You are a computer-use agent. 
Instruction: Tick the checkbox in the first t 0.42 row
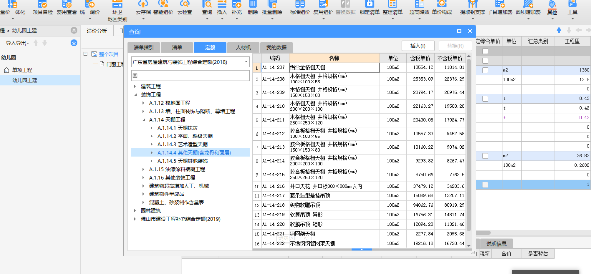[485, 99]
